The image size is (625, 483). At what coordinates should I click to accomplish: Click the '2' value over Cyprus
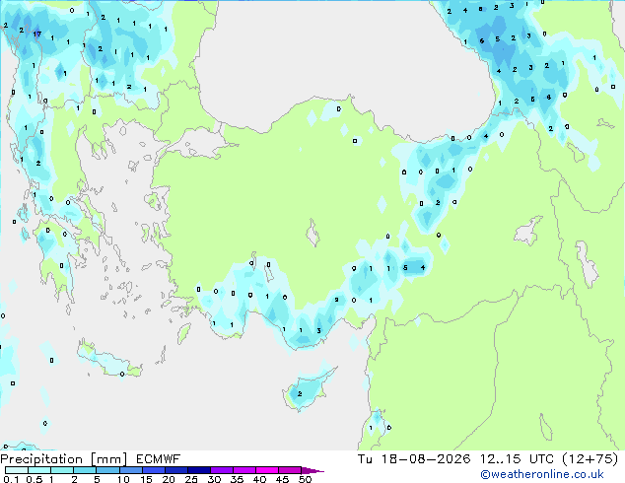[300, 393]
